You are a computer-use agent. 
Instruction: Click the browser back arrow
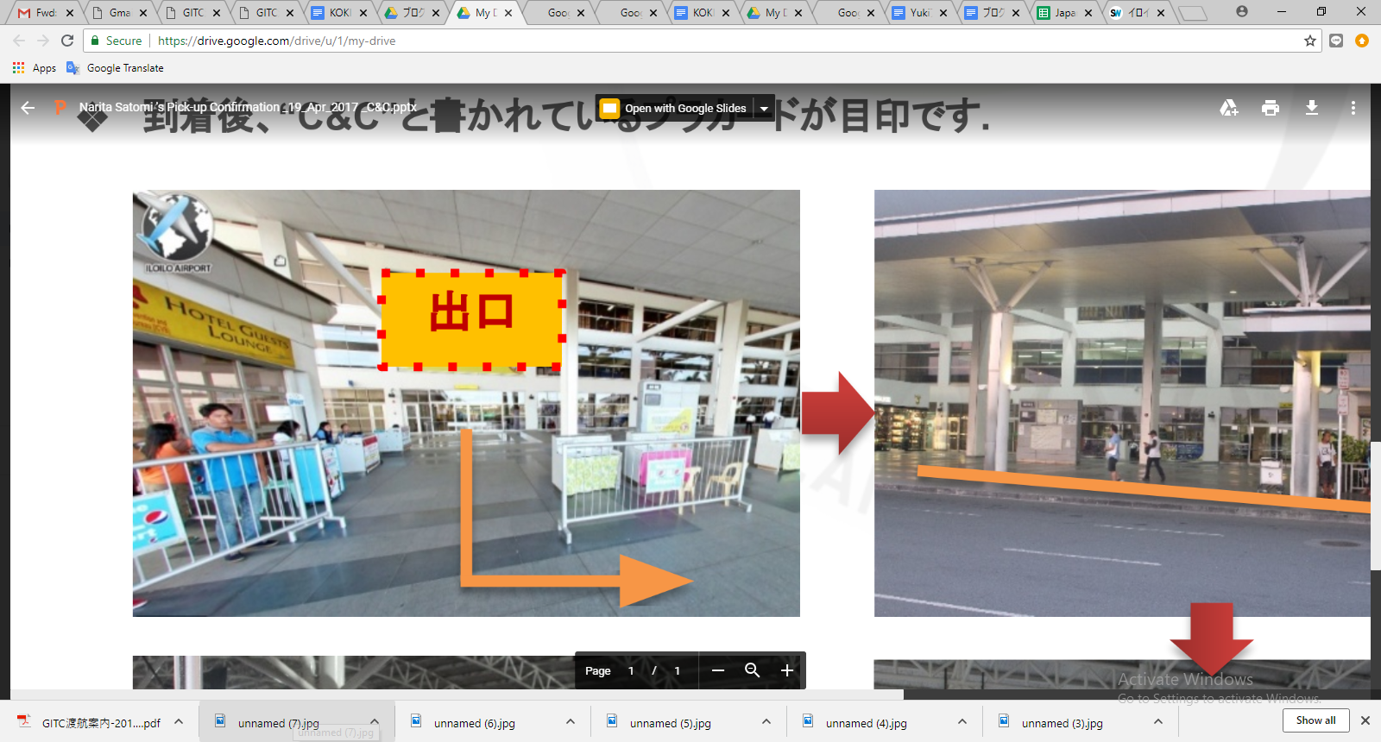[x=19, y=41]
